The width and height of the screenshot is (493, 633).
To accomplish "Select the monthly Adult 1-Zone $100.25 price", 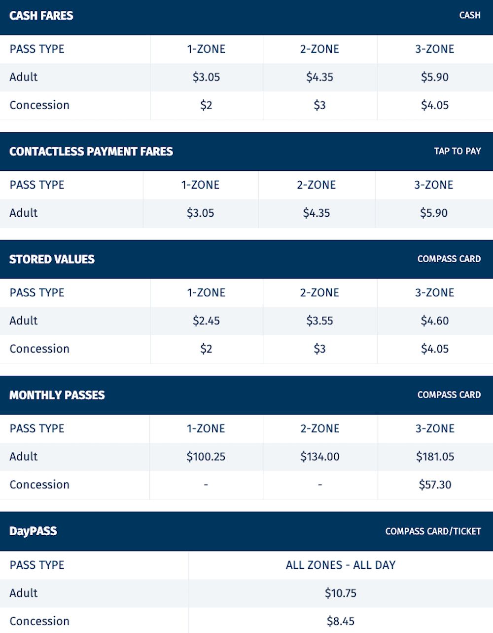I will pos(206,457).
